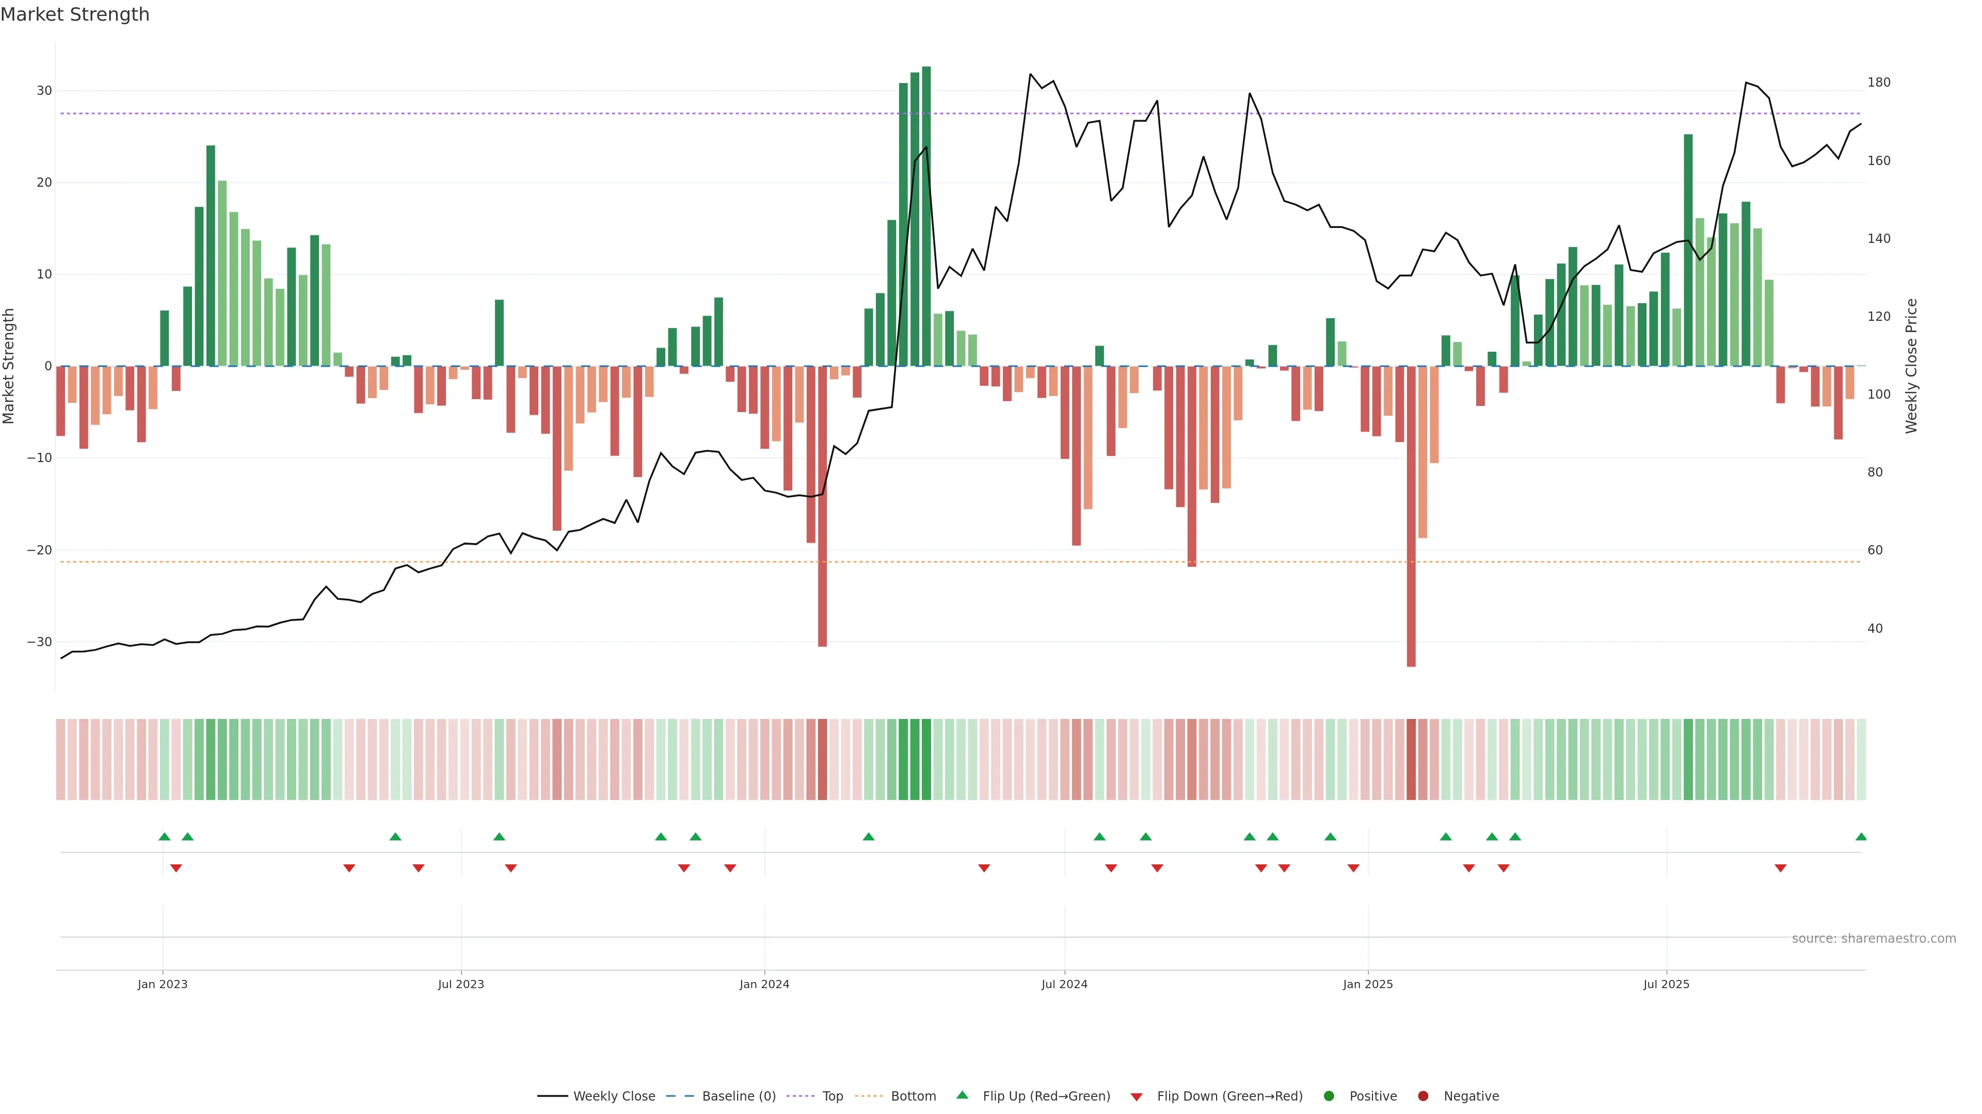Click the Jan 2024 x-axis label
Screen dimensions: 1982x1114
click(764, 984)
